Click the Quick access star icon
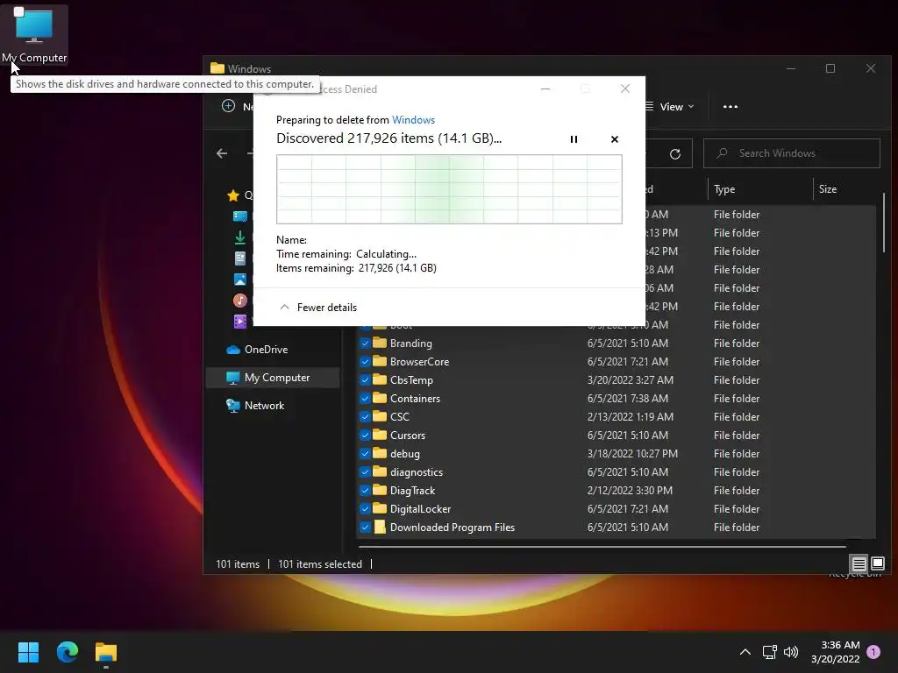898x673 pixels. [233, 195]
